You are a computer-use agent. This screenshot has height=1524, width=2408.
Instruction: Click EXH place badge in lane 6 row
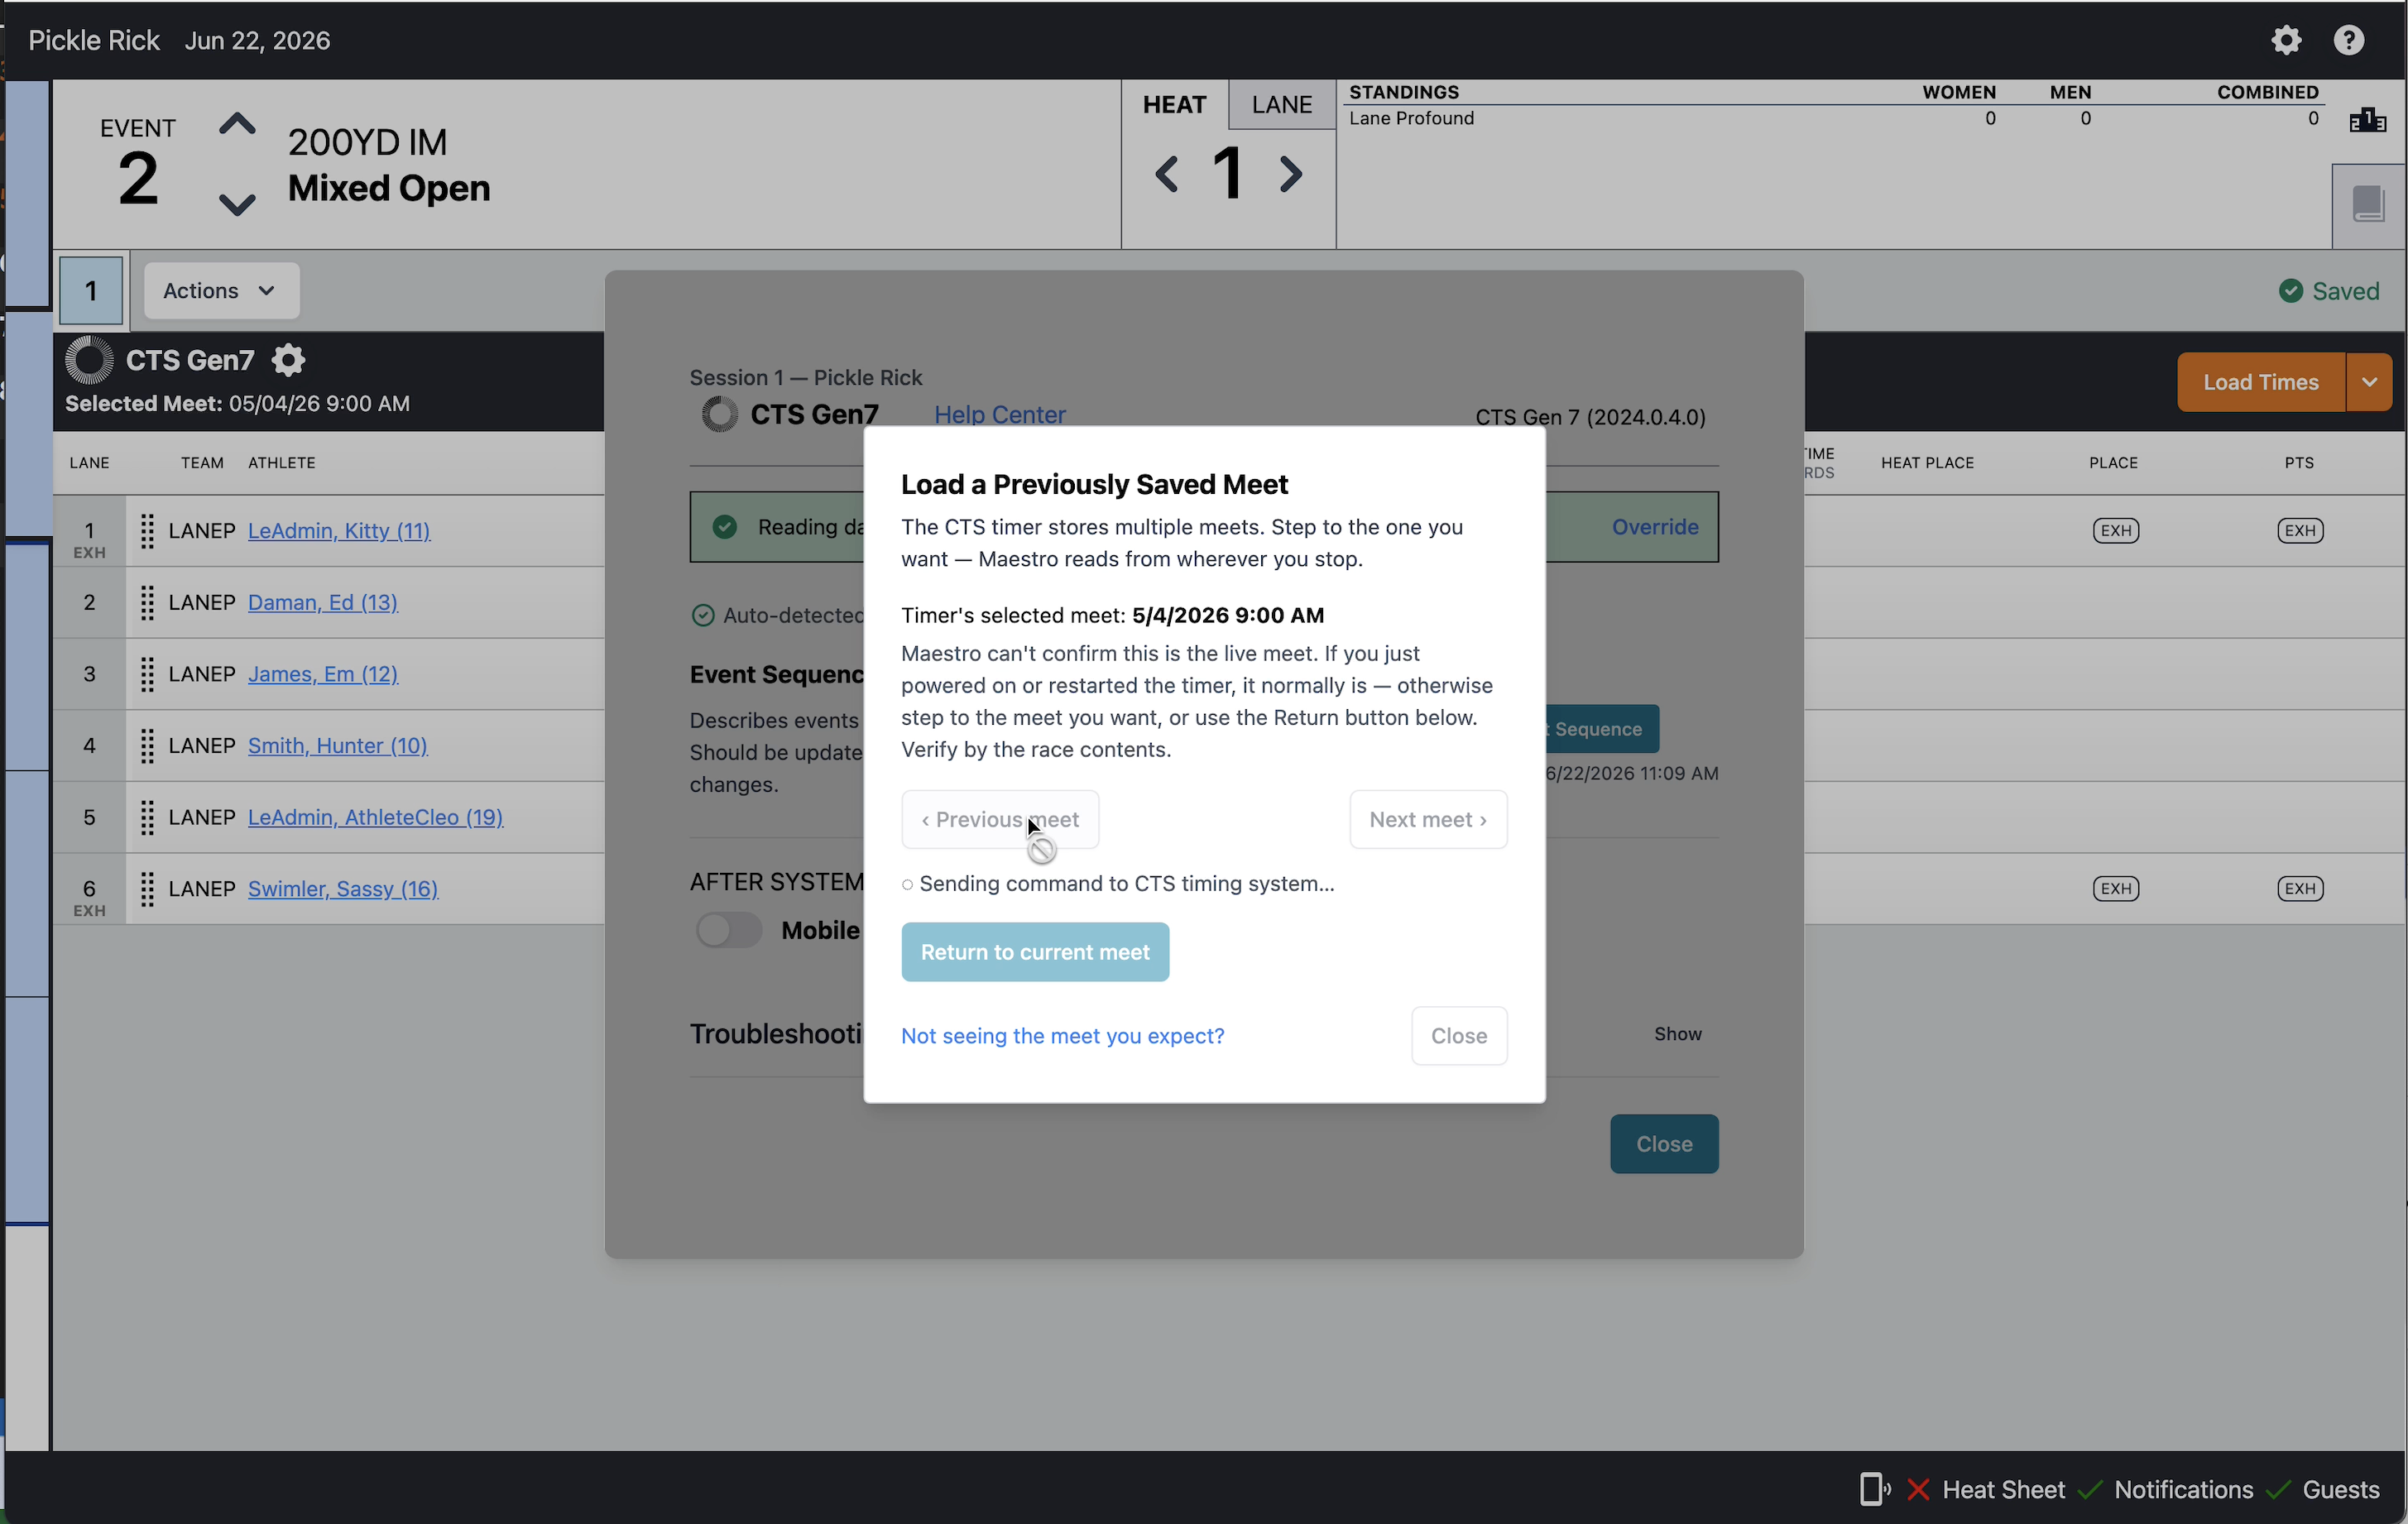pos(2116,889)
